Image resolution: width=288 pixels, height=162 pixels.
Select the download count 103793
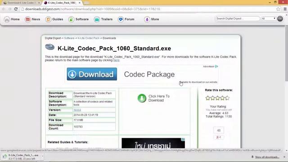(x=78, y=127)
